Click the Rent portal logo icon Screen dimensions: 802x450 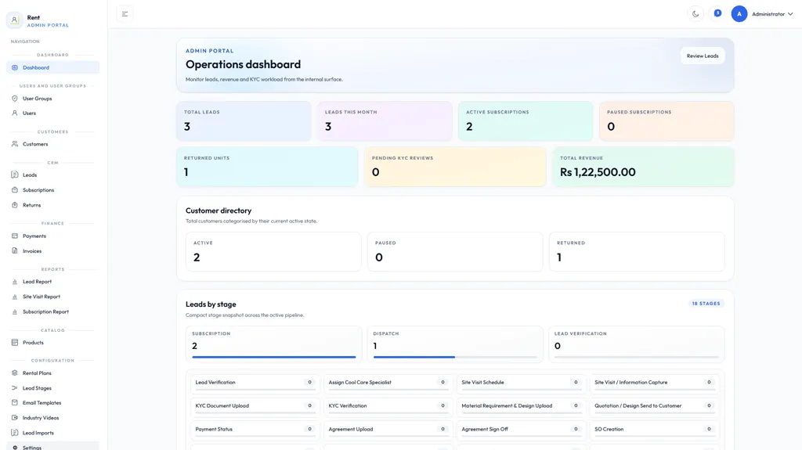tap(14, 20)
